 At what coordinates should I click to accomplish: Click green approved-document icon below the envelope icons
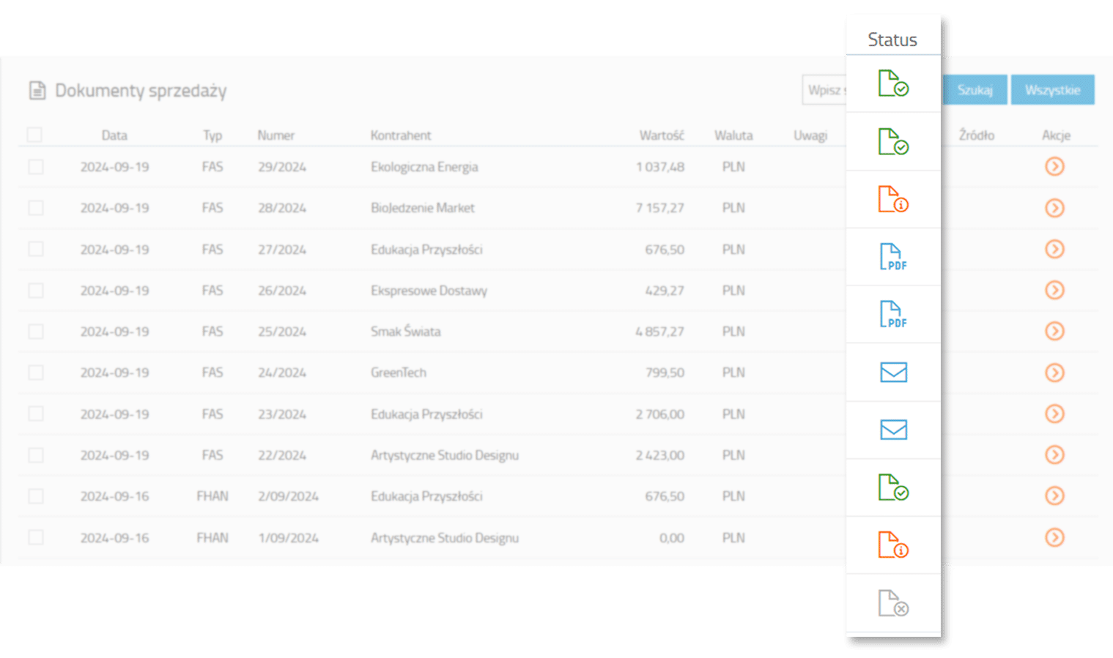893,487
